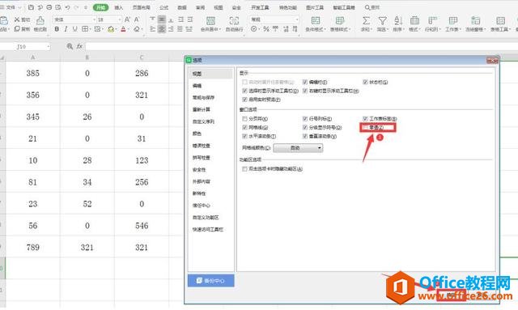
Task: Switch to the Page Layout ribbon tab
Action: coord(141,7)
